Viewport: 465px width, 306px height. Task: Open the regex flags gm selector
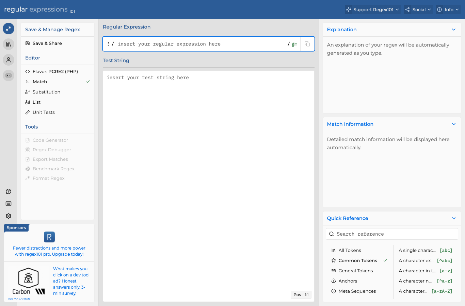294,44
